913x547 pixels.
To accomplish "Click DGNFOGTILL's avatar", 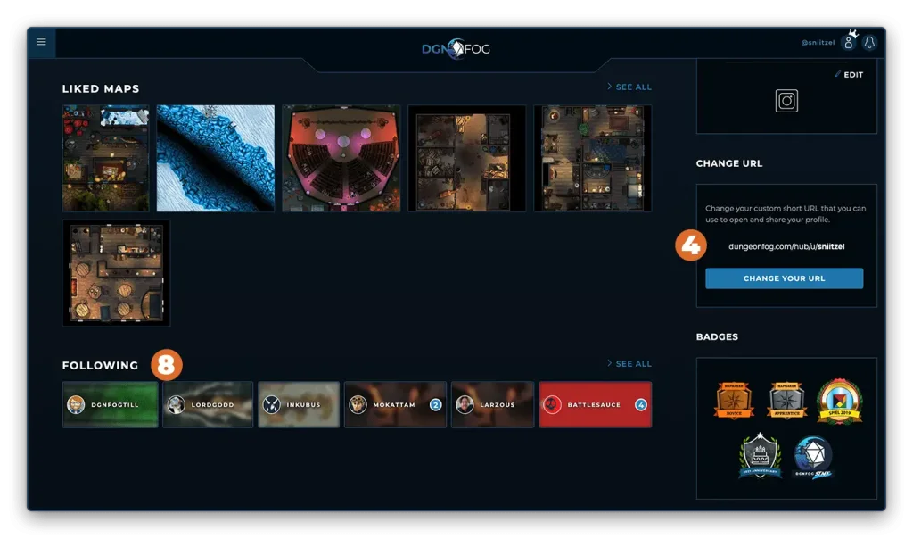I will (x=76, y=404).
